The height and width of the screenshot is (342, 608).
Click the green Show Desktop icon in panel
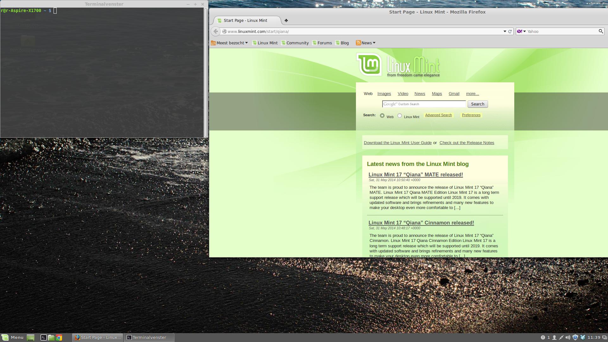coord(30,338)
